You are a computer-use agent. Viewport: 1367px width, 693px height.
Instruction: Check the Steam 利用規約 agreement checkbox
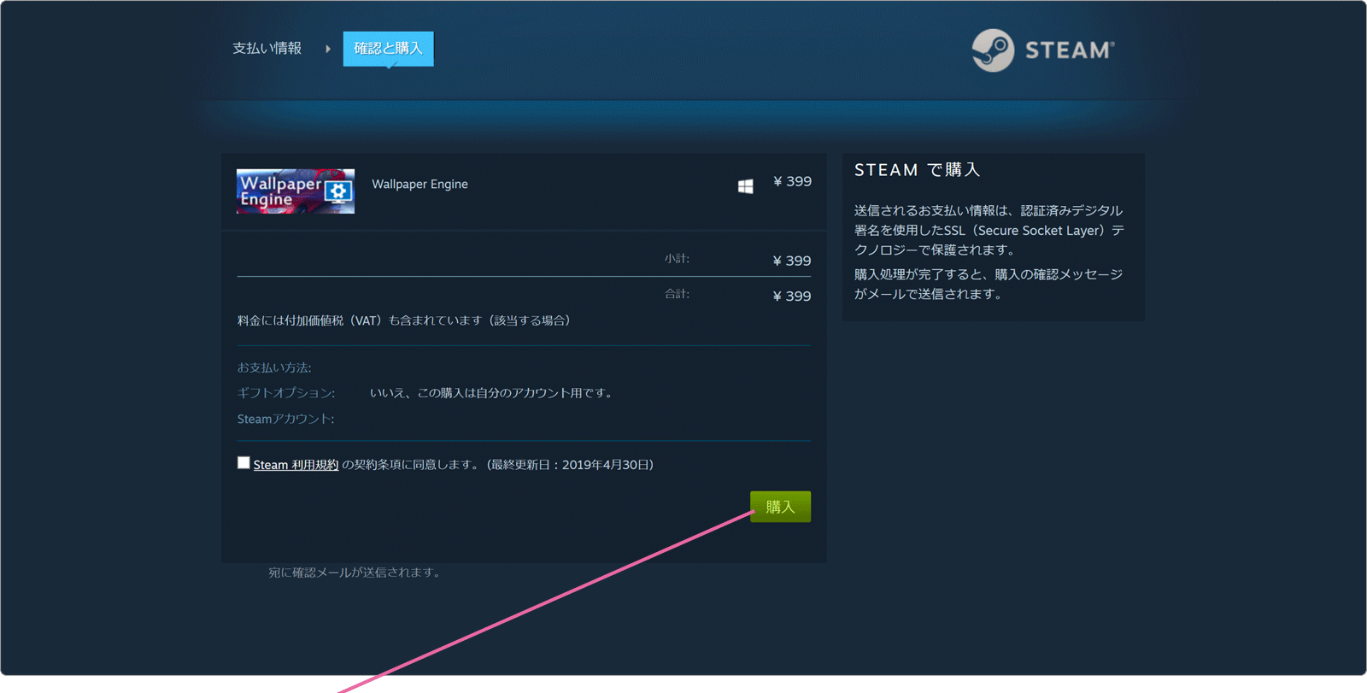coord(243,463)
